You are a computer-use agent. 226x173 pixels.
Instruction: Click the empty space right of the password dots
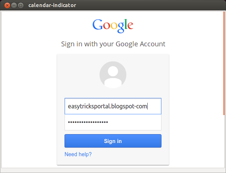134,122
